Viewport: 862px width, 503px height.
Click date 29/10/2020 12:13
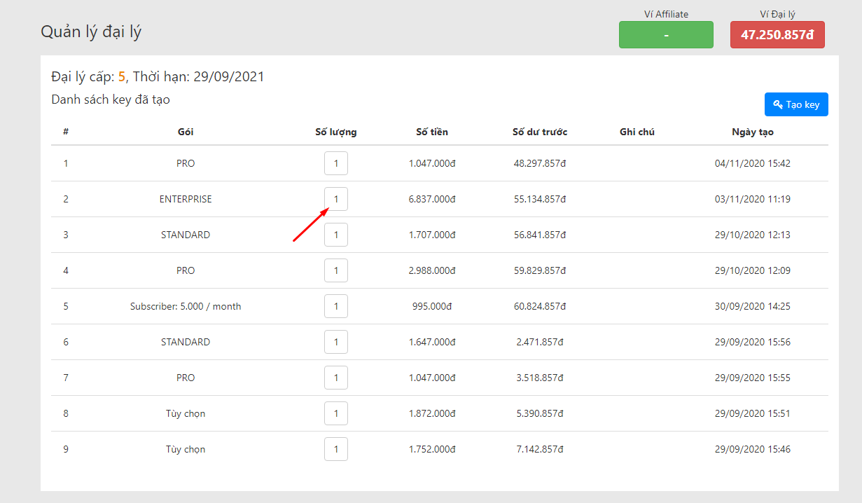coord(753,235)
